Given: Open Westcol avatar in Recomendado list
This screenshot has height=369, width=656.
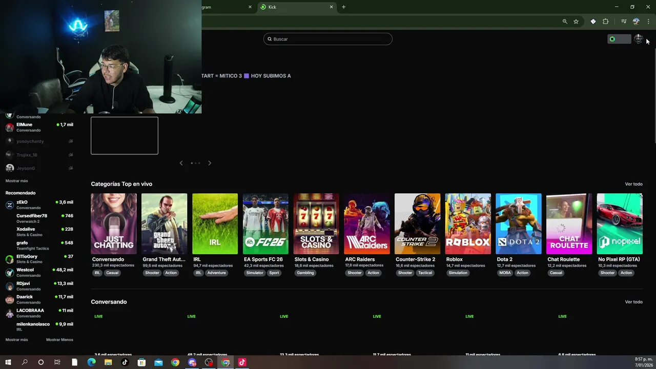Looking at the screenshot, I should (9, 273).
